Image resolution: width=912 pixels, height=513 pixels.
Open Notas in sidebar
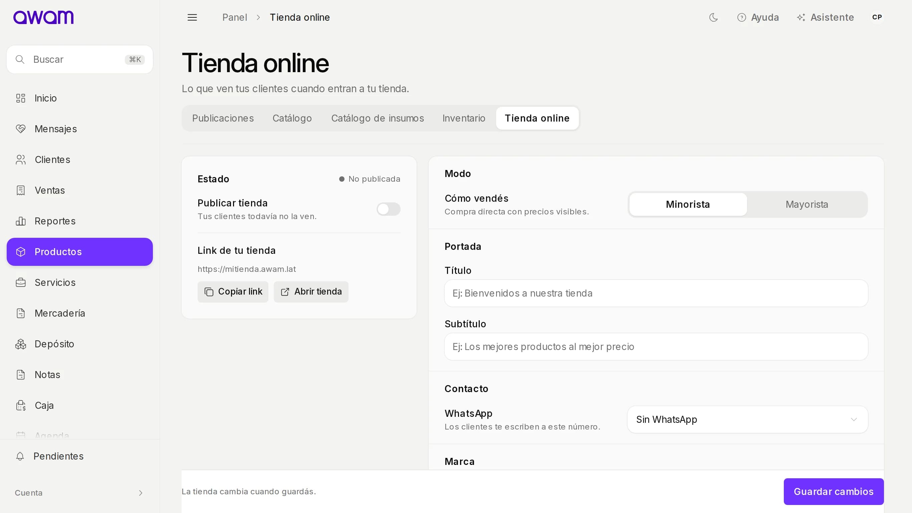tap(80, 374)
